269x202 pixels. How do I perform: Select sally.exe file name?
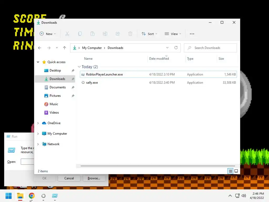[92, 82]
